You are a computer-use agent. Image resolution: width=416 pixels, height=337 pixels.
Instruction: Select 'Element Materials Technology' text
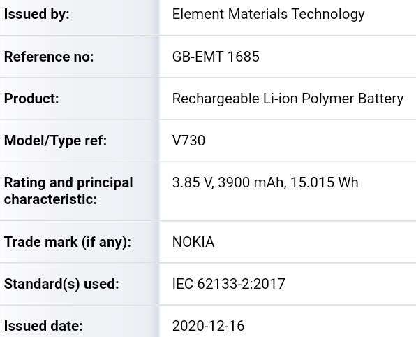(269, 15)
